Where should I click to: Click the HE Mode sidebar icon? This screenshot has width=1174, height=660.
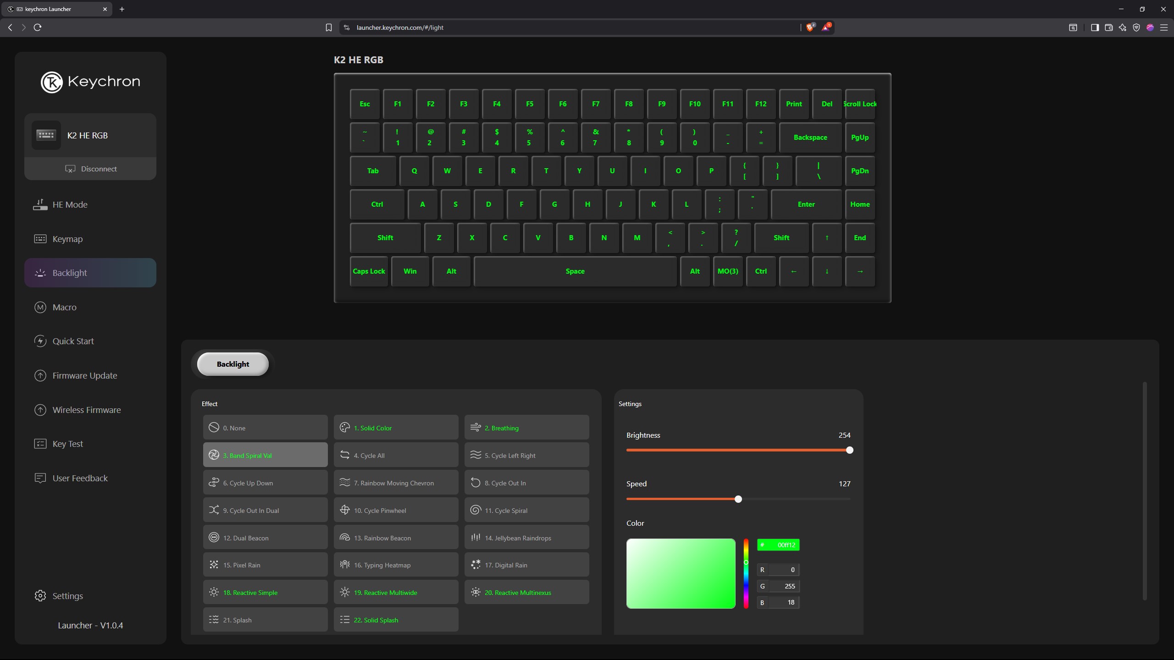[40, 204]
